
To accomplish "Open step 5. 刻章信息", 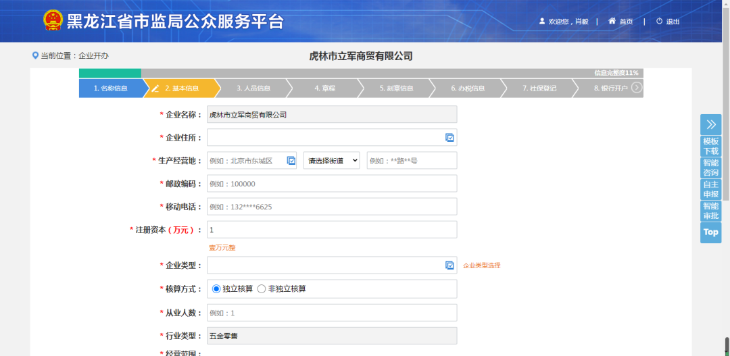I will 396,88.
